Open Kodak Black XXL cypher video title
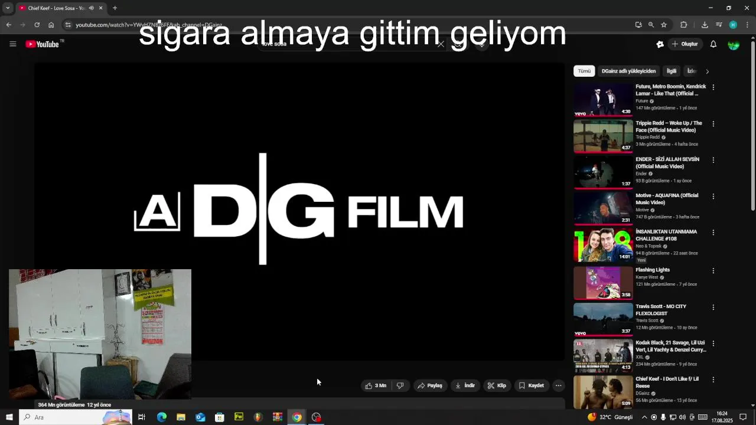 click(671, 346)
